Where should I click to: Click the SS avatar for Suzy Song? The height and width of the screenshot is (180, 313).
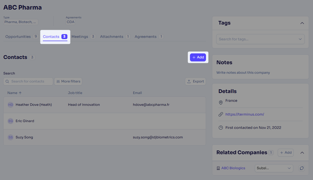point(11,137)
